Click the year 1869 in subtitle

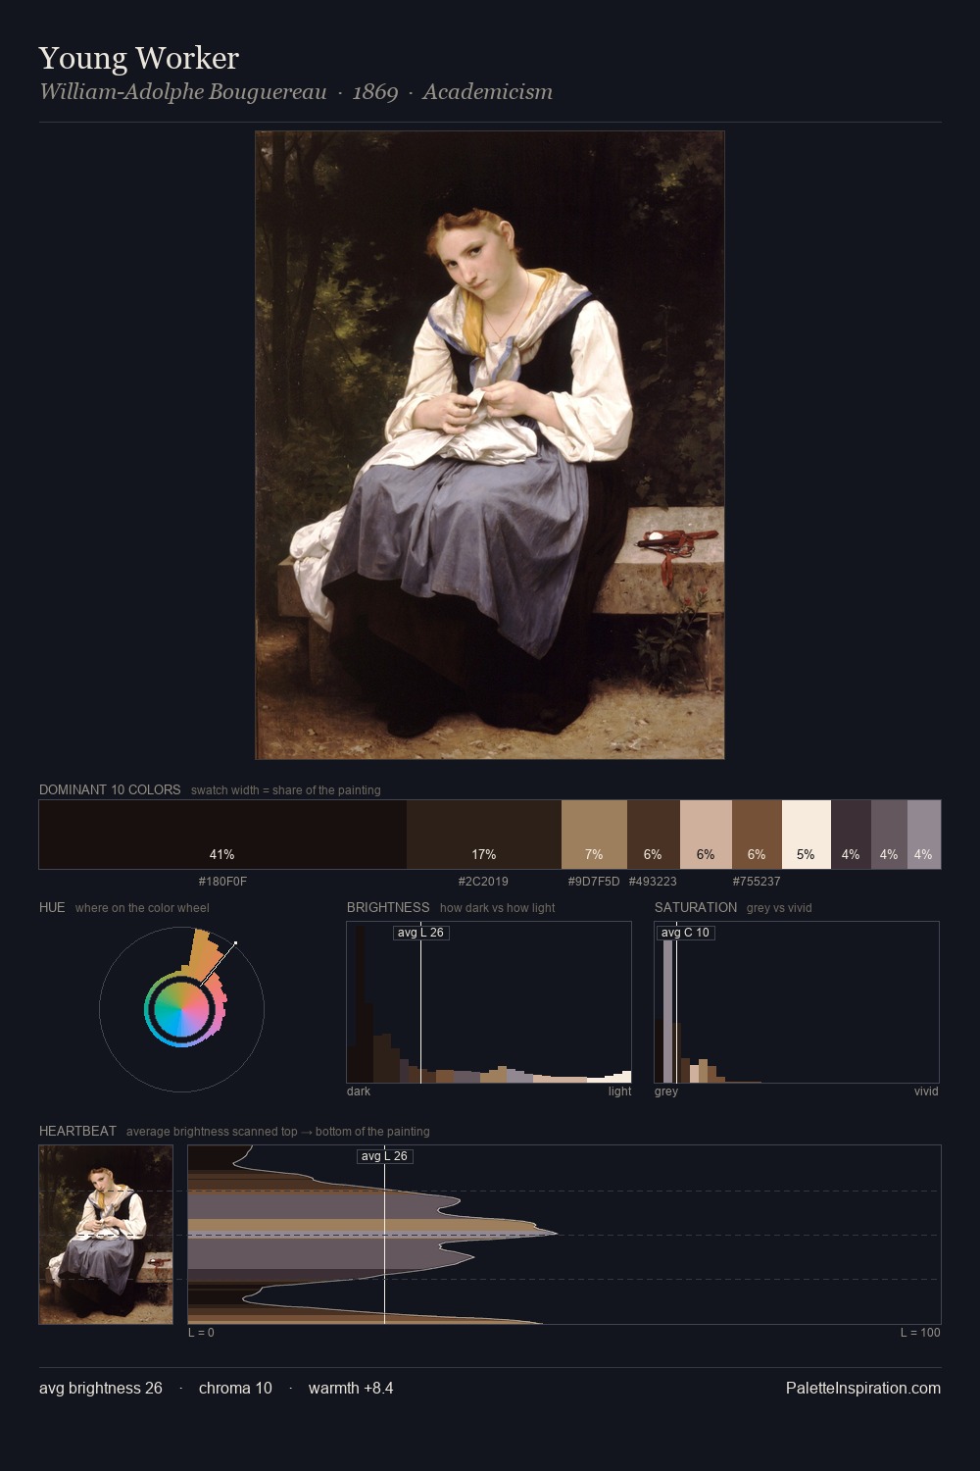click(x=375, y=92)
